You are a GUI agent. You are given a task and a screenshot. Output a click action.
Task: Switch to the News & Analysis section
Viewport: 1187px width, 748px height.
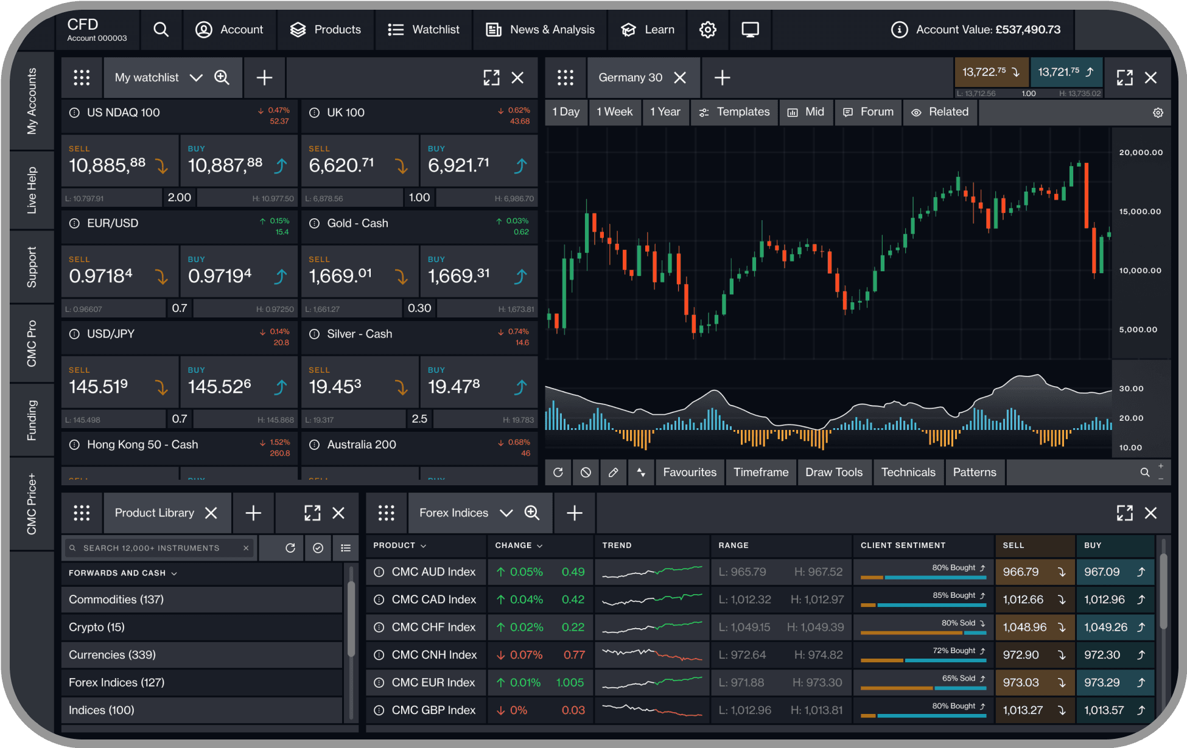pyautogui.click(x=541, y=29)
